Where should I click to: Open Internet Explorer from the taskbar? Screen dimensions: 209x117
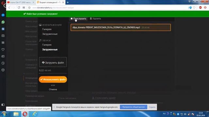coord(35,114)
